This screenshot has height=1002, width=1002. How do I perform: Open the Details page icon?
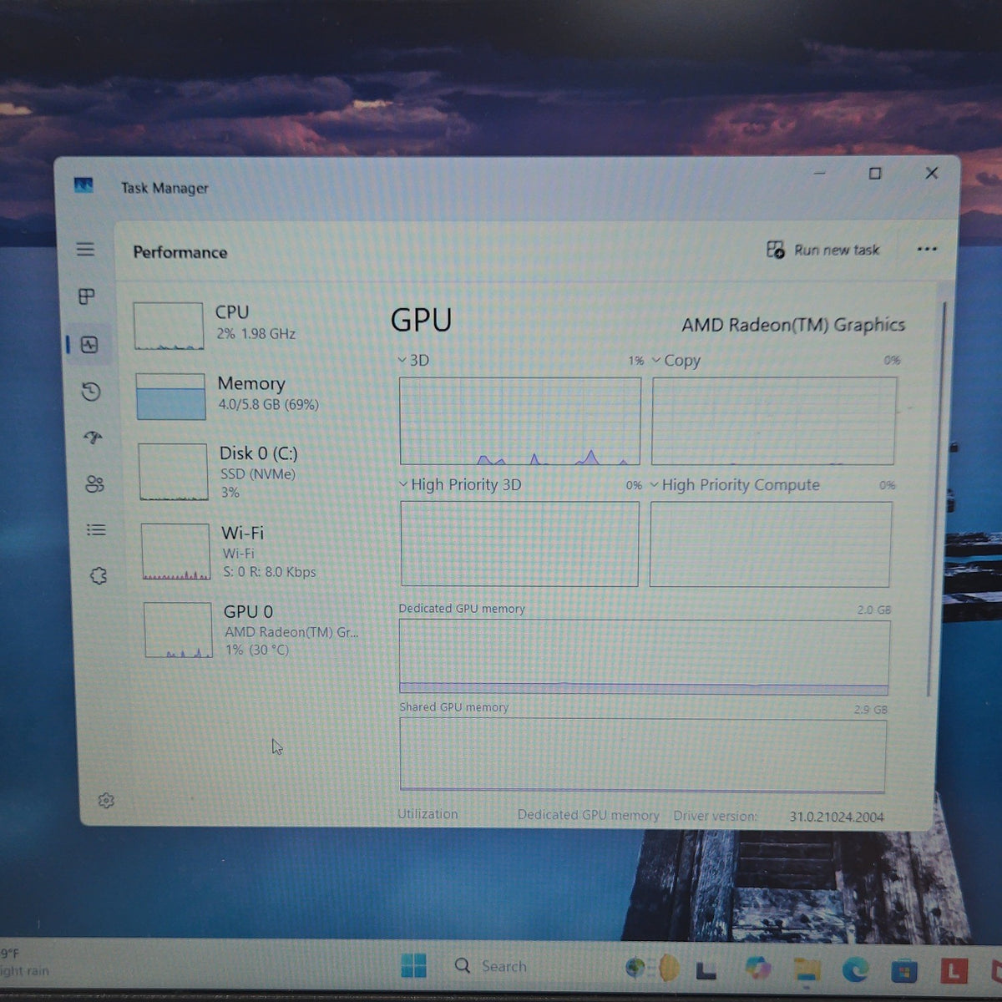point(97,529)
